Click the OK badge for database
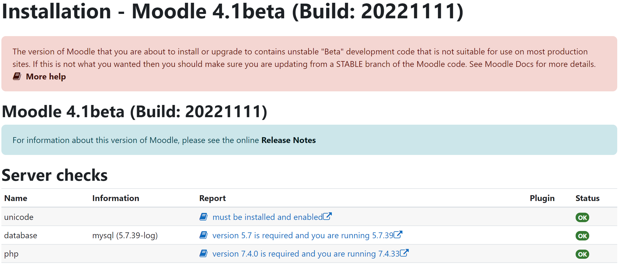The image size is (620, 266). point(582,236)
